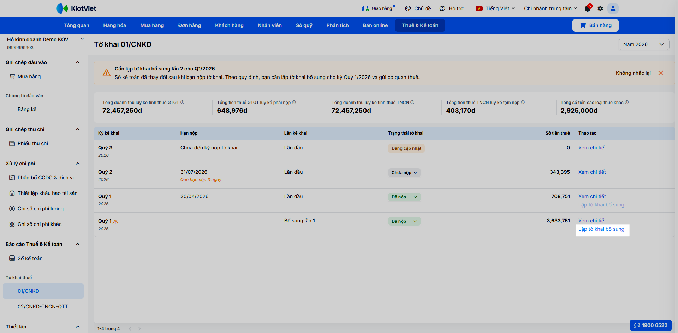Open the user account avatar
The width and height of the screenshot is (678, 333).
pyautogui.click(x=613, y=8)
